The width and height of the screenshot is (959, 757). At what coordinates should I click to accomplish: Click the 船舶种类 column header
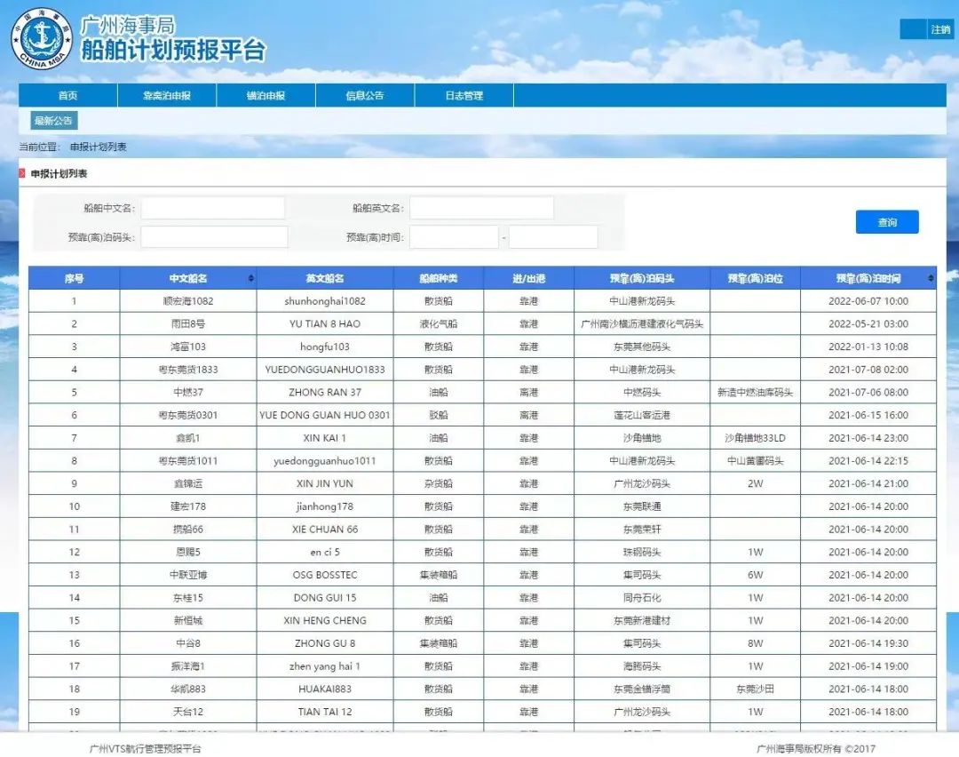click(438, 279)
